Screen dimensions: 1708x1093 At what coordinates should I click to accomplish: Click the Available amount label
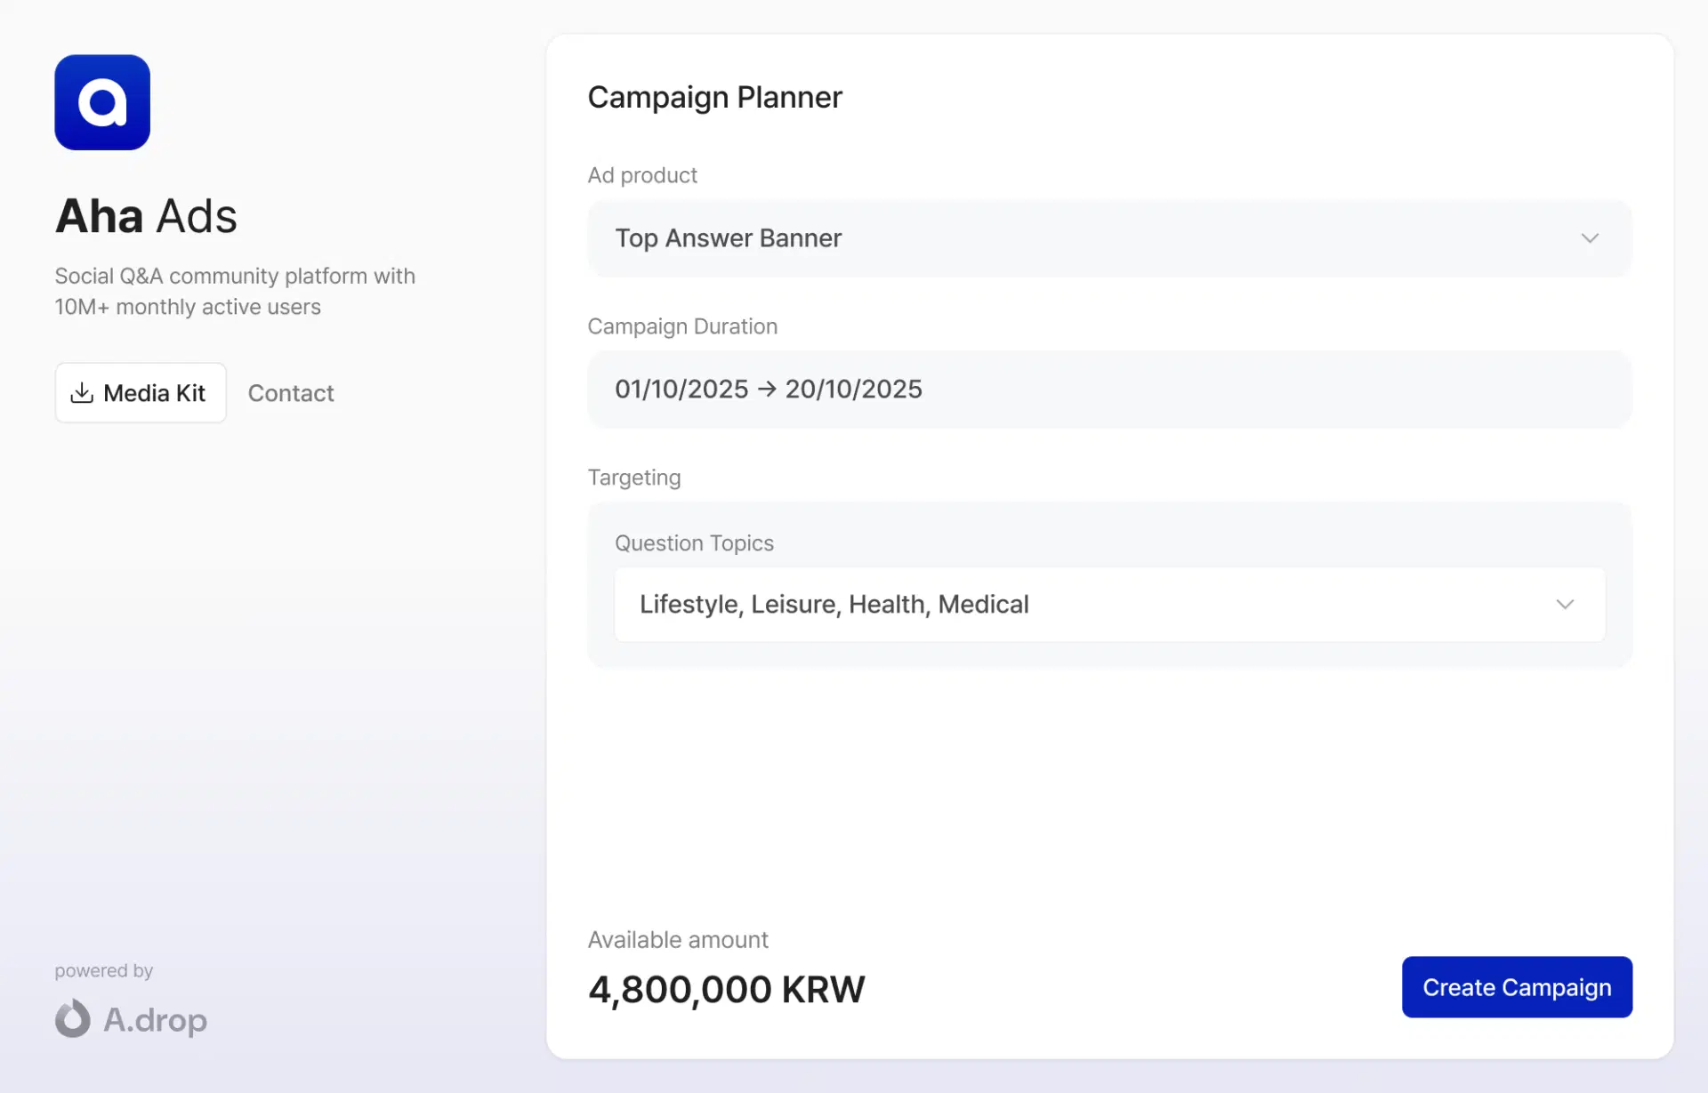click(x=678, y=940)
